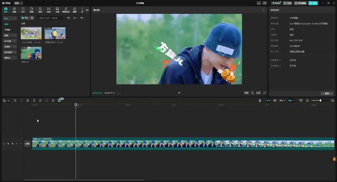Toggle auto-snap alignment icon in timeline toolbar
Viewport: 337px width, 182px height.
point(275,100)
